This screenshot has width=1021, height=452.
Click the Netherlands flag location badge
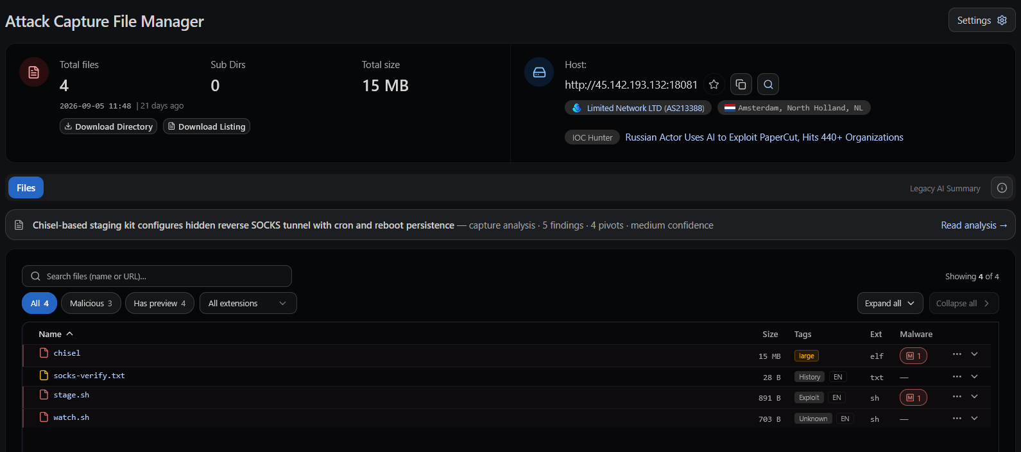pyautogui.click(x=794, y=108)
